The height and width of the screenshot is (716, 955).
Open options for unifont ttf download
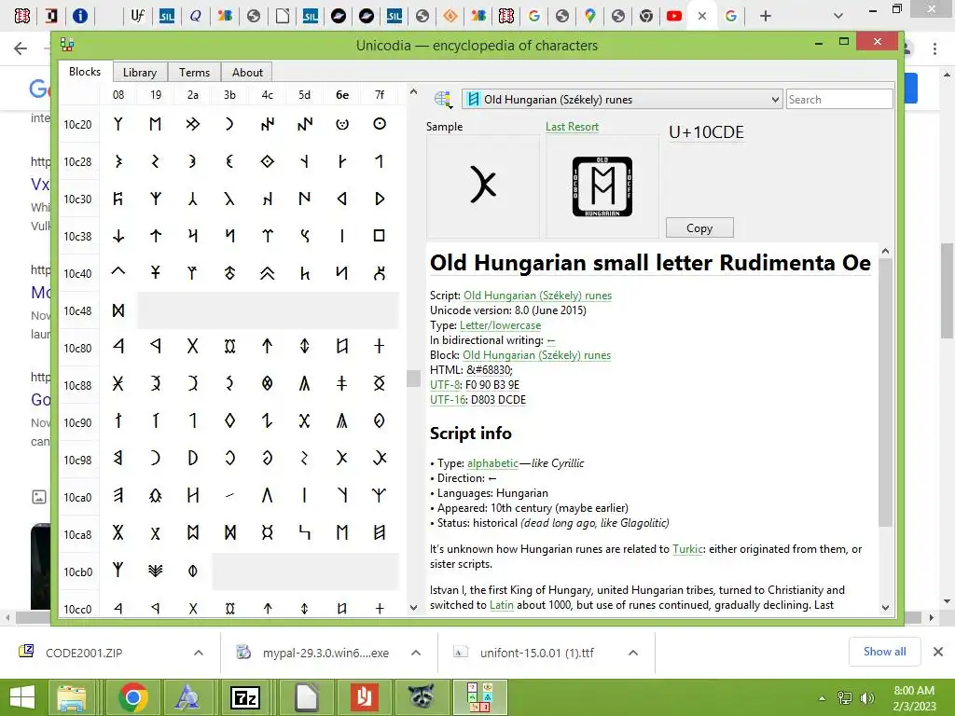633,653
